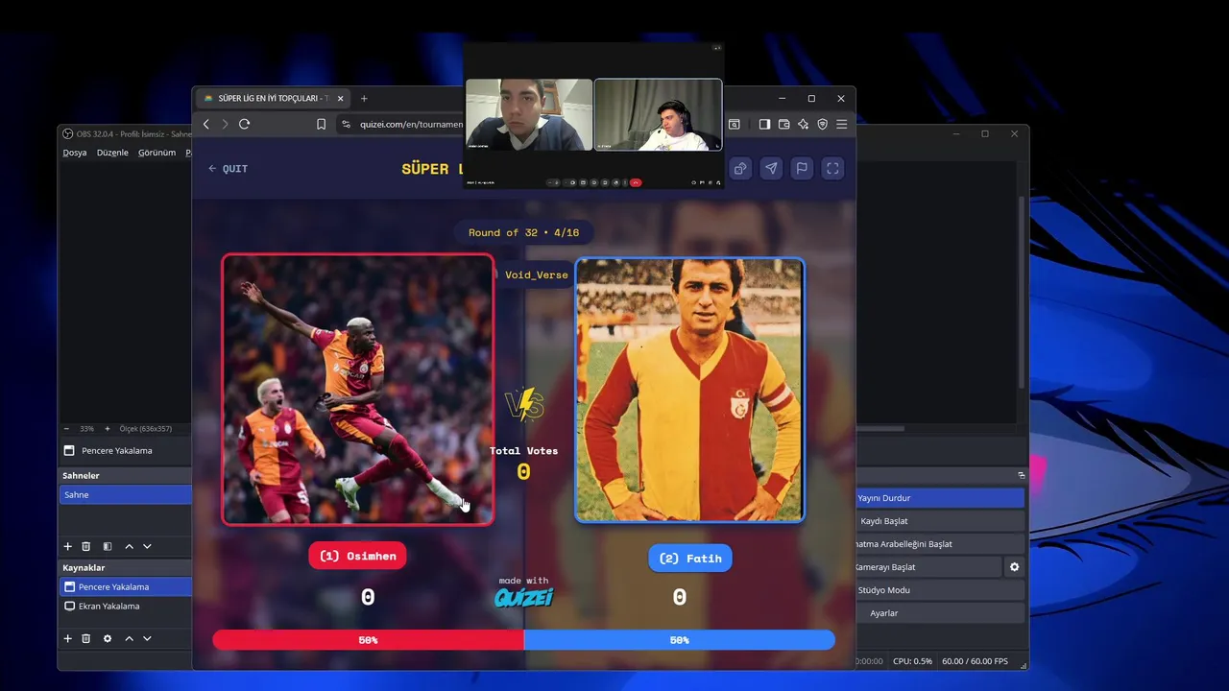Open the browser wallet icon

click(x=783, y=124)
